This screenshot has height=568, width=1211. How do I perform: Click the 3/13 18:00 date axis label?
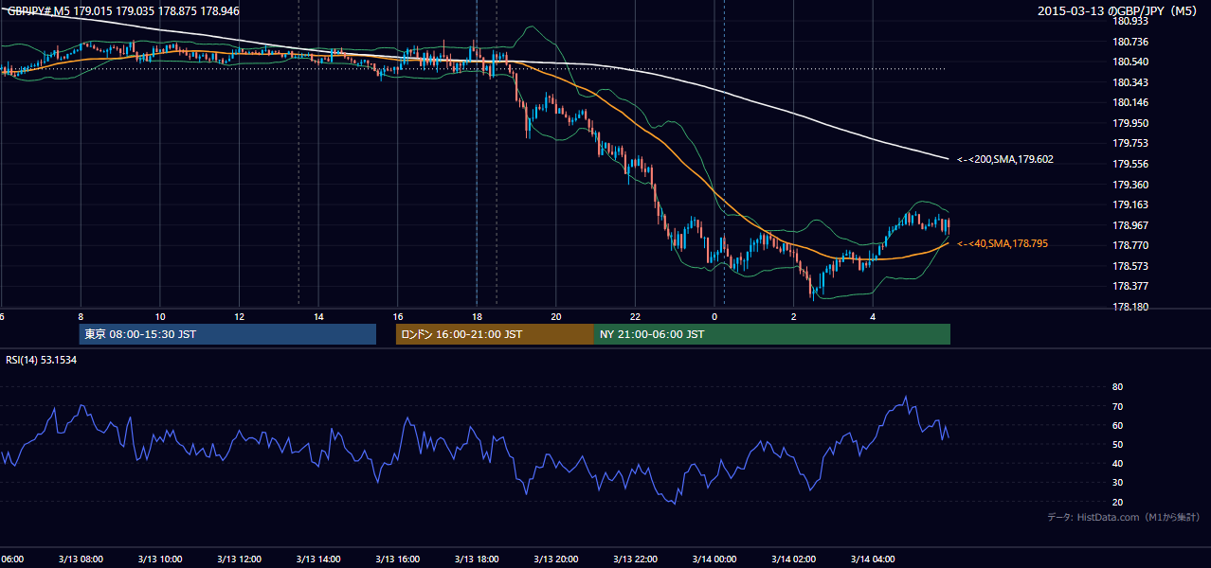click(x=477, y=559)
